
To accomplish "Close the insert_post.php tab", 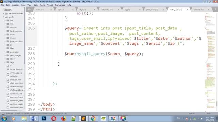I will [187, 9].
